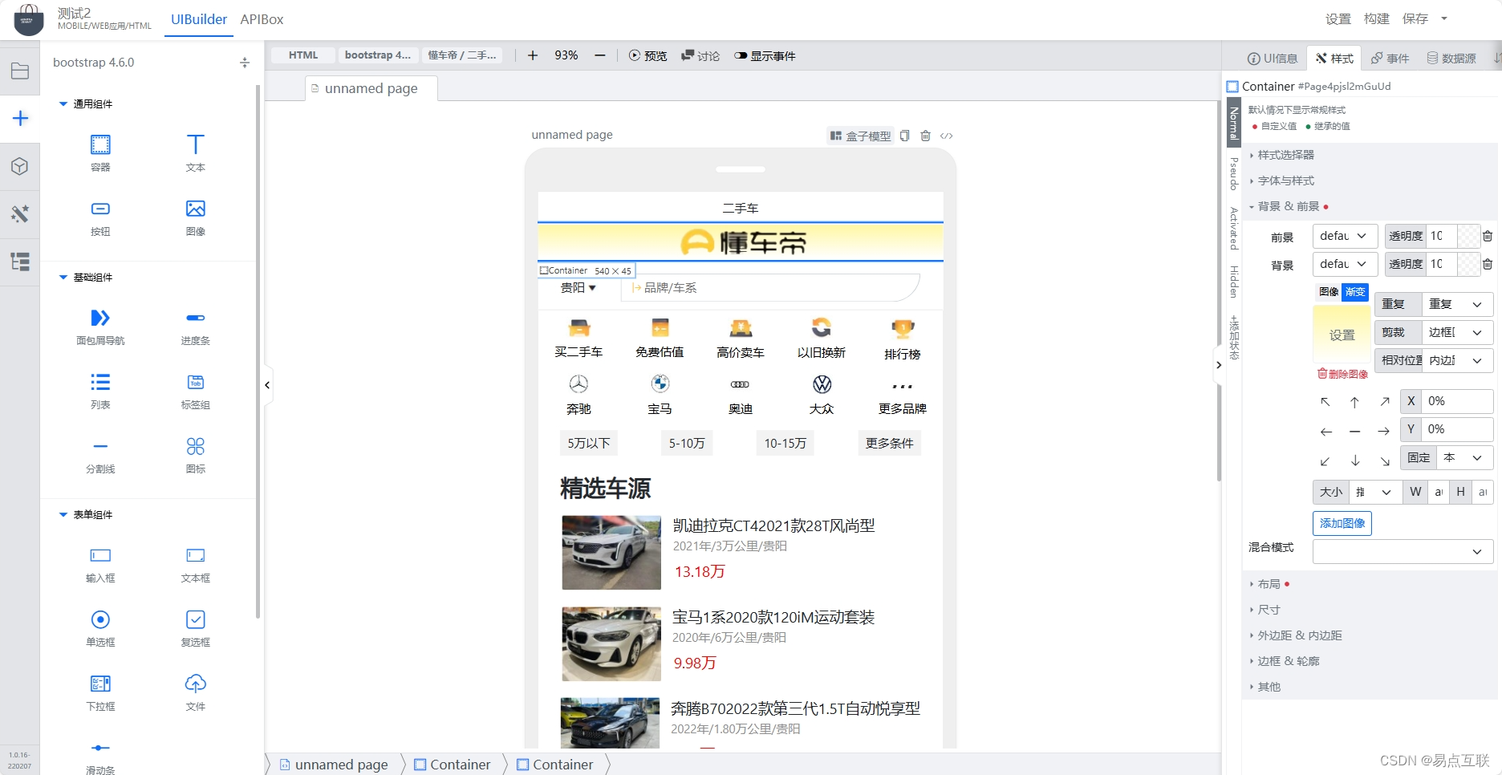1502x775 pixels.
Task: Add the 进度条 progress bar component
Action: point(196,327)
